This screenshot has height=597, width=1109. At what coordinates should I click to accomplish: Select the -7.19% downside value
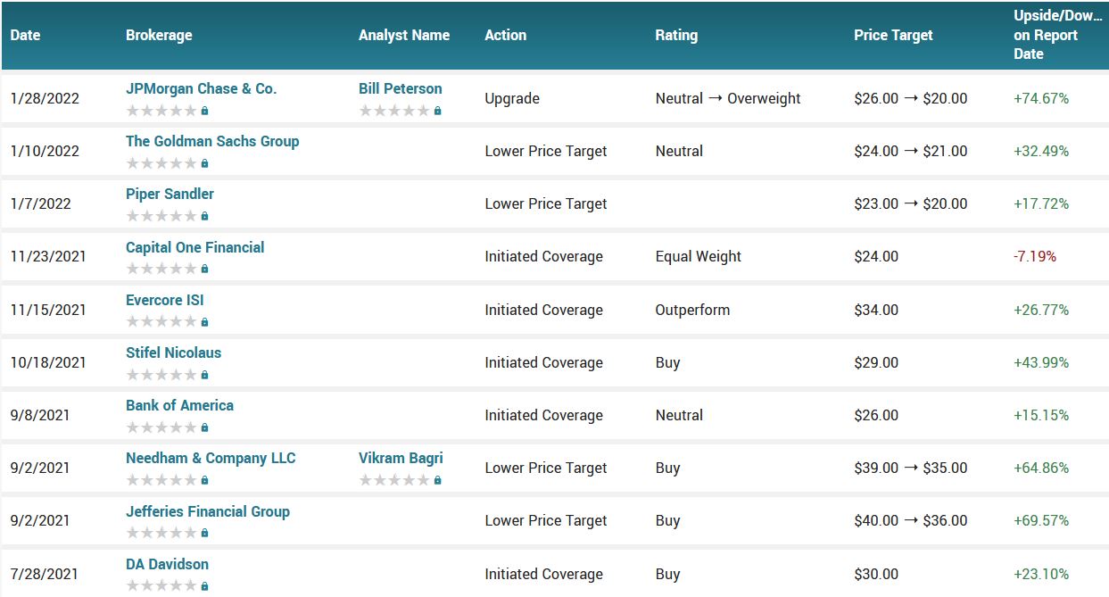click(1035, 257)
